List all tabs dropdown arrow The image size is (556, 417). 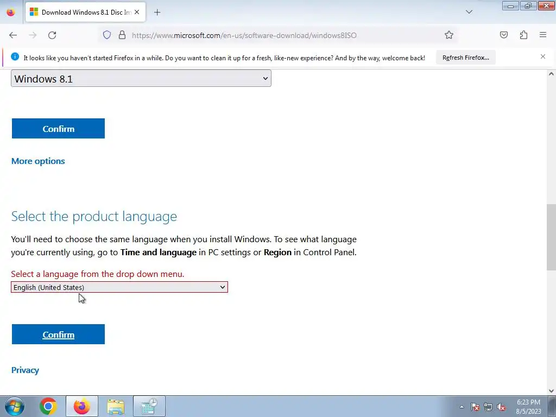[x=469, y=12]
